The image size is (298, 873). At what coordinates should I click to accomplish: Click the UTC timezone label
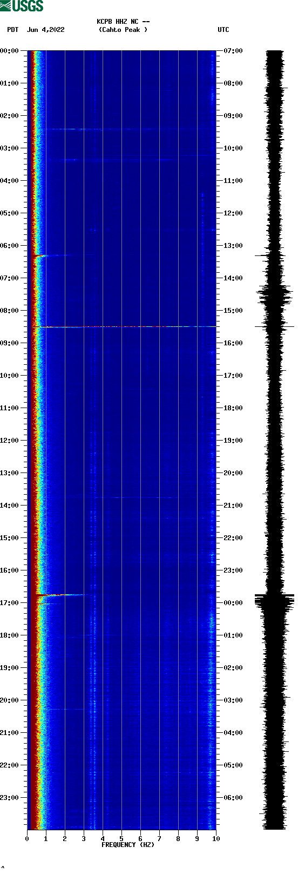point(223,30)
